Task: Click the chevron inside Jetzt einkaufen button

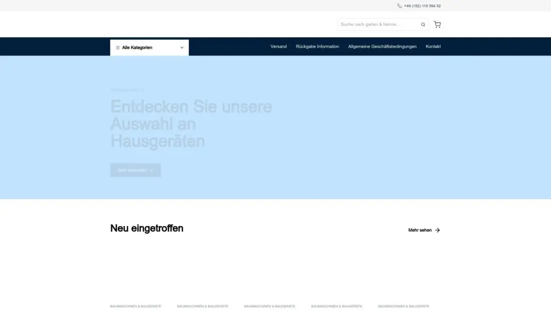Action: [152, 170]
